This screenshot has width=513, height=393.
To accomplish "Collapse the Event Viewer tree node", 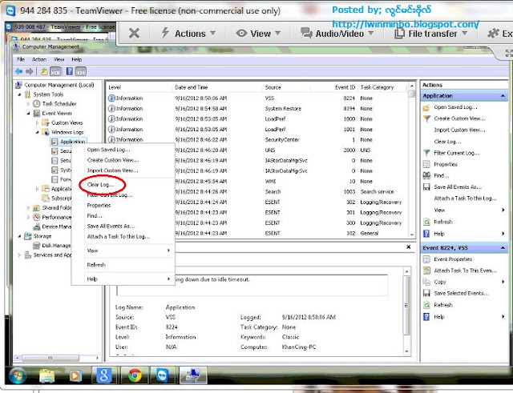I will 28,114.
